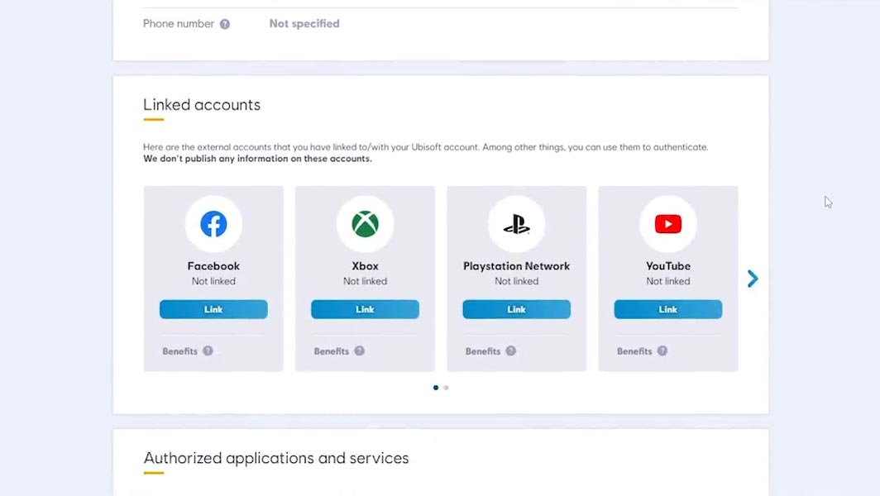
Task: Click the YouTube logo icon
Action: 668,224
